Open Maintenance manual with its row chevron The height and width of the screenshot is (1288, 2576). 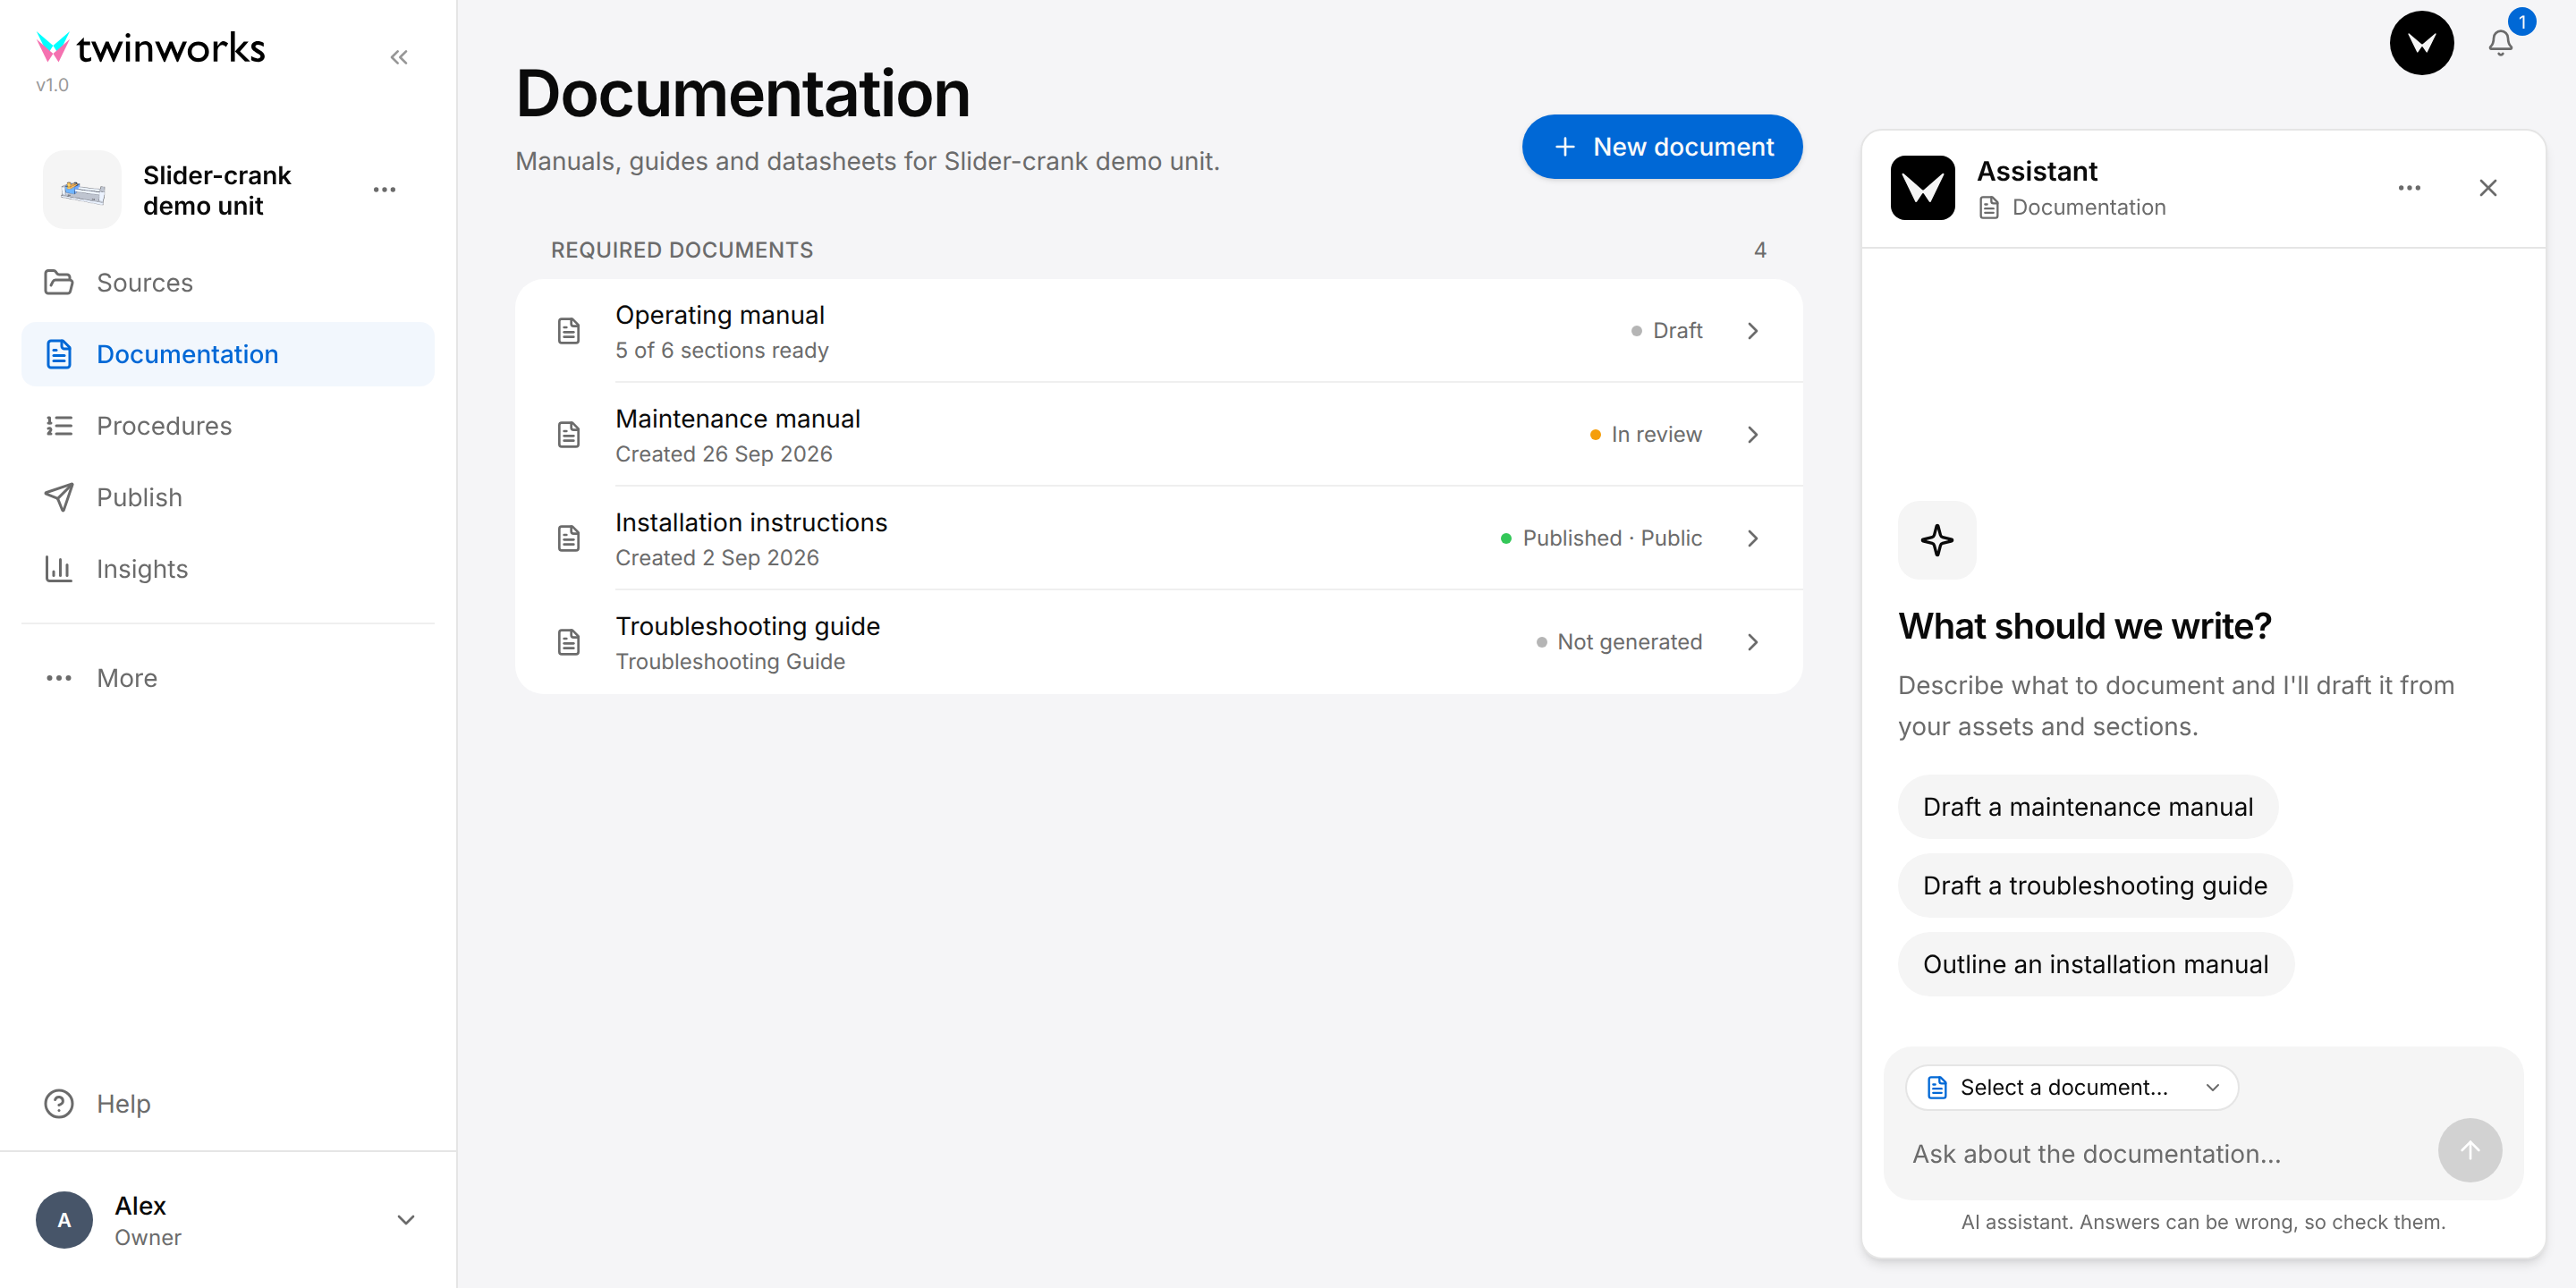click(1752, 435)
